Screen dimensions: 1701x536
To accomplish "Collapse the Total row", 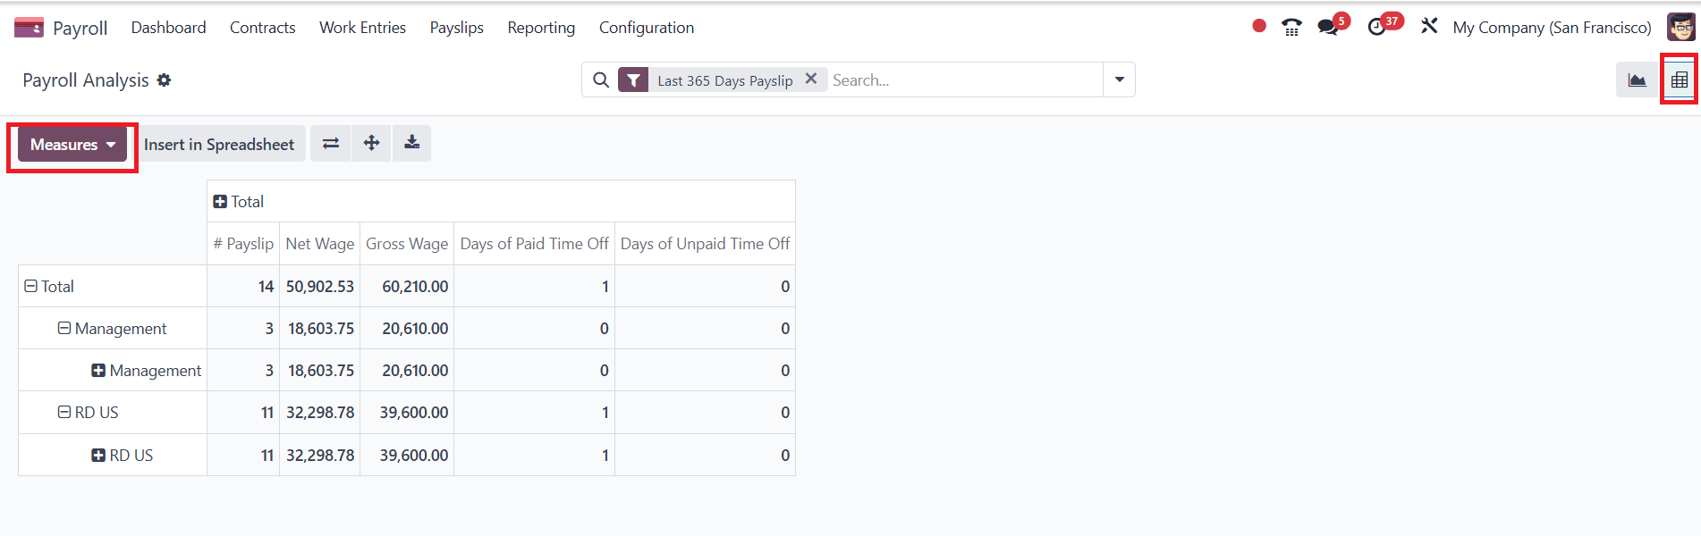I will coord(31,287).
